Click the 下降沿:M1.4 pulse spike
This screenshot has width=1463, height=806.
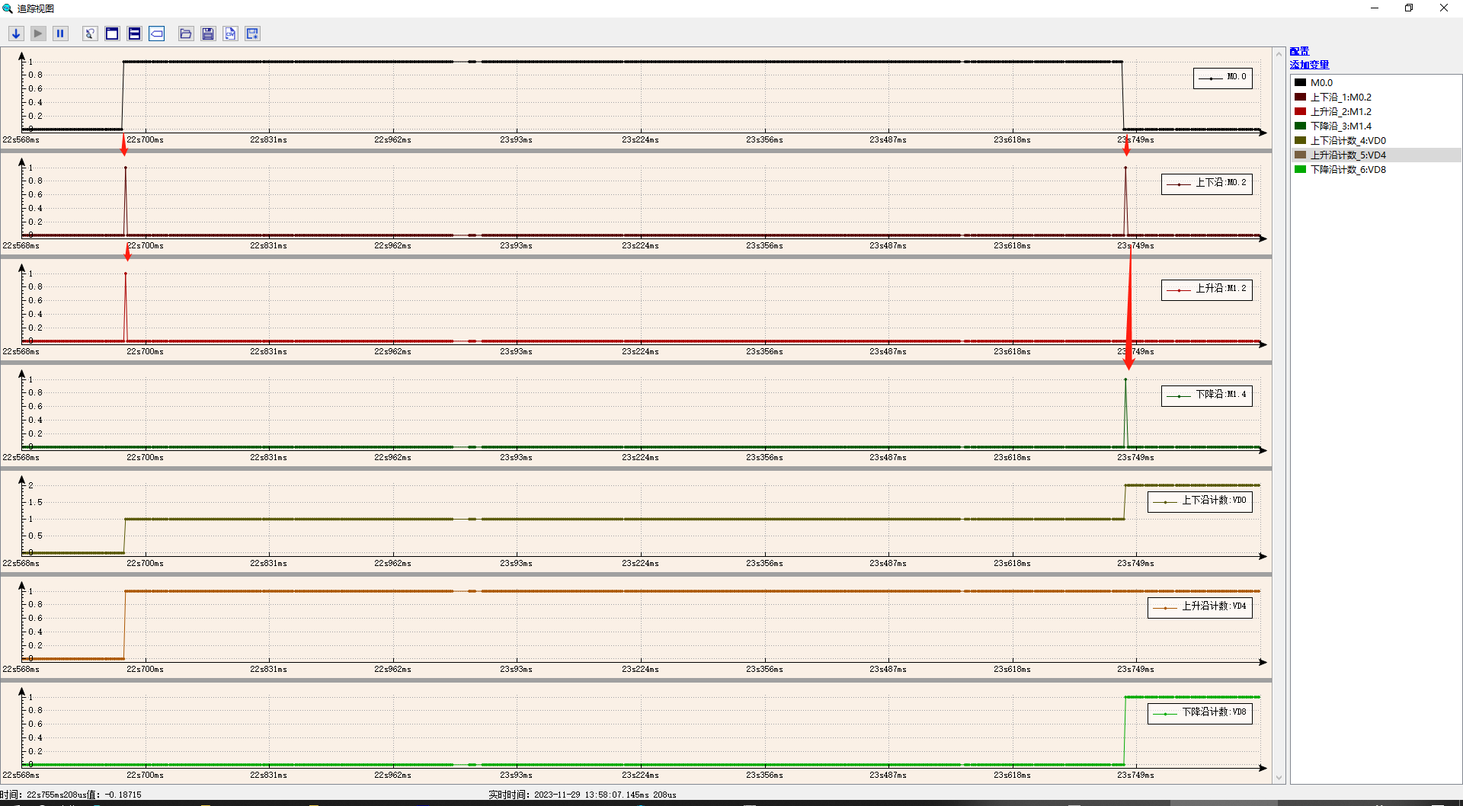tap(1125, 413)
